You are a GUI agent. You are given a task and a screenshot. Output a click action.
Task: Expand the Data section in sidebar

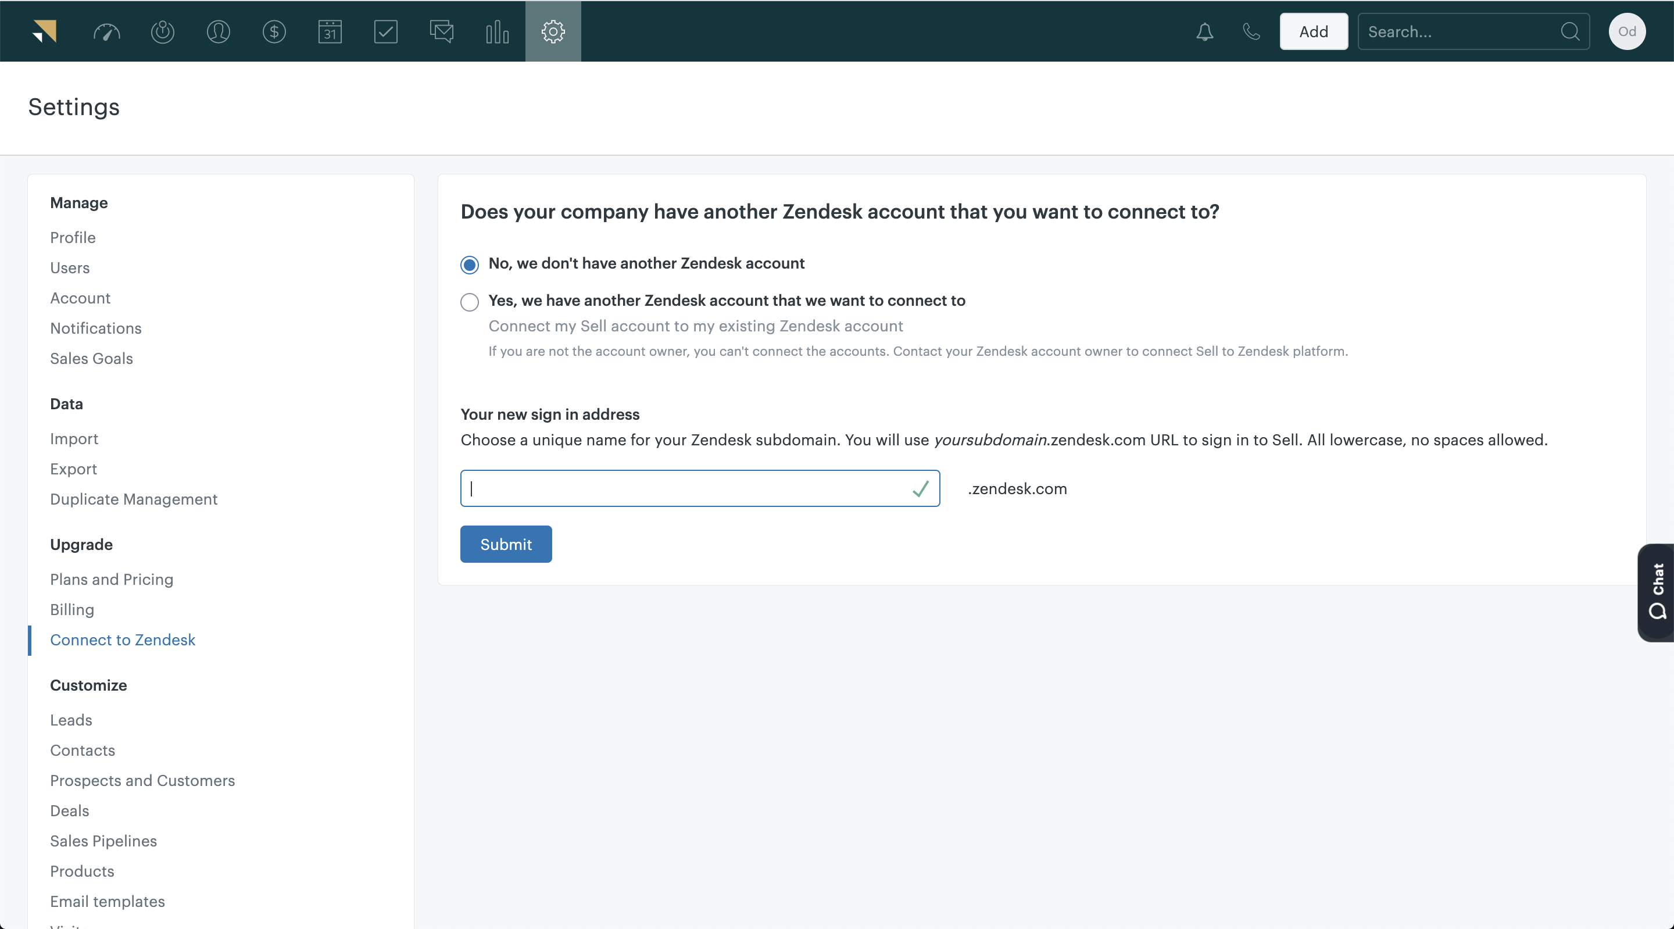tap(65, 403)
